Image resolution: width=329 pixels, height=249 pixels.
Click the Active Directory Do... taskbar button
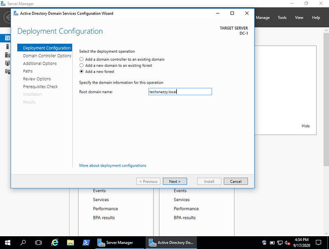[171, 243]
